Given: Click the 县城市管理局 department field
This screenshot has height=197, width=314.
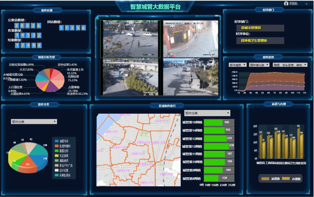Looking at the screenshot, I should [x=260, y=28].
